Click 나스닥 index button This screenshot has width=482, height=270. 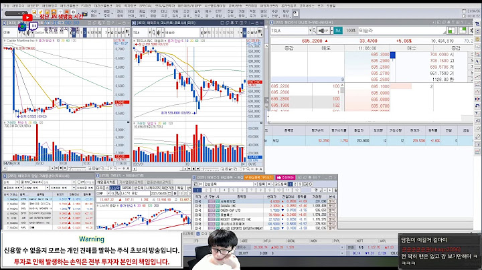click(x=115, y=188)
